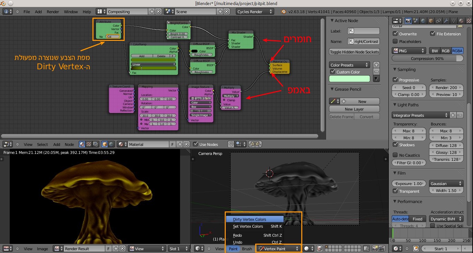Click the light green Custom Color swatch
The width and height of the screenshot is (473, 253).
coord(349,79)
